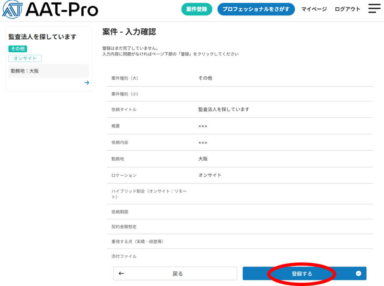
Task: Open the hamburger menu
Action: 374,9
